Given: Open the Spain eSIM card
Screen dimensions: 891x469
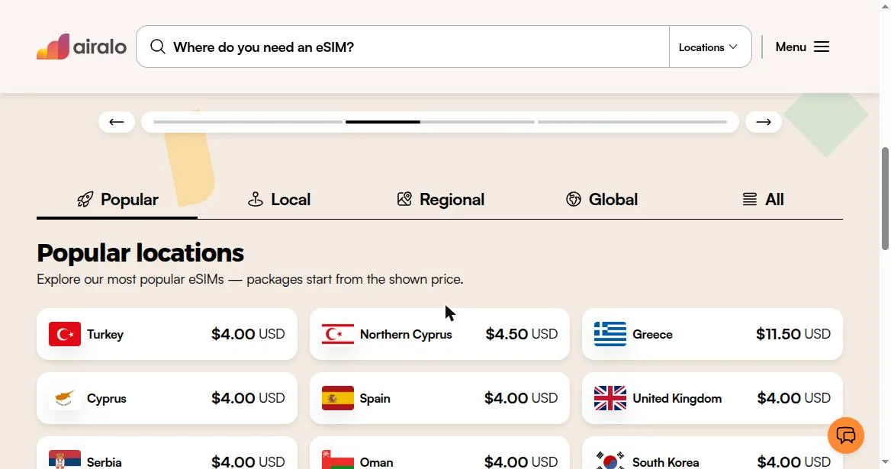Looking at the screenshot, I should point(440,398).
